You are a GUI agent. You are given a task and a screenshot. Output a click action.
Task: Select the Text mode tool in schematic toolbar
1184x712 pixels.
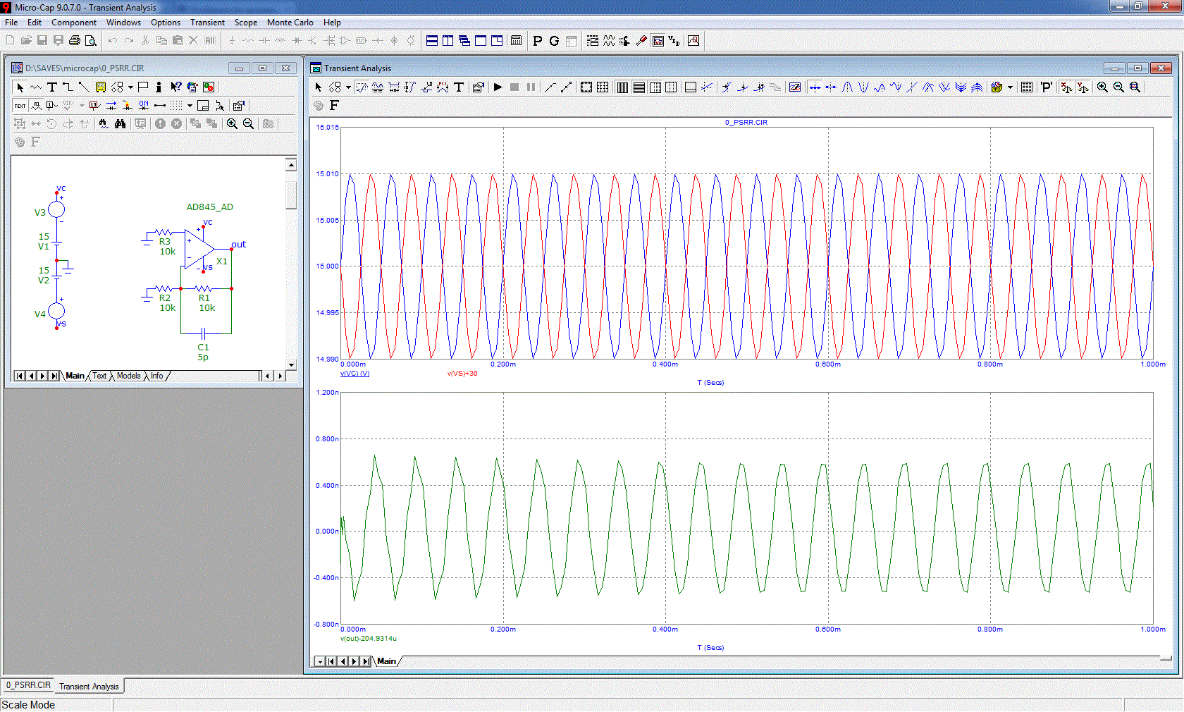pyautogui.click(x=52, y=87)
